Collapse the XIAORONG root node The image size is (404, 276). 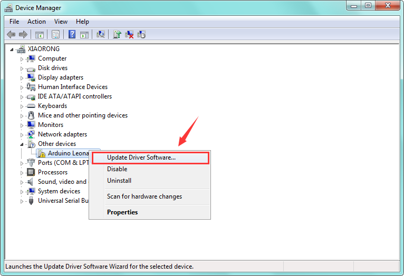click(13, 49)
